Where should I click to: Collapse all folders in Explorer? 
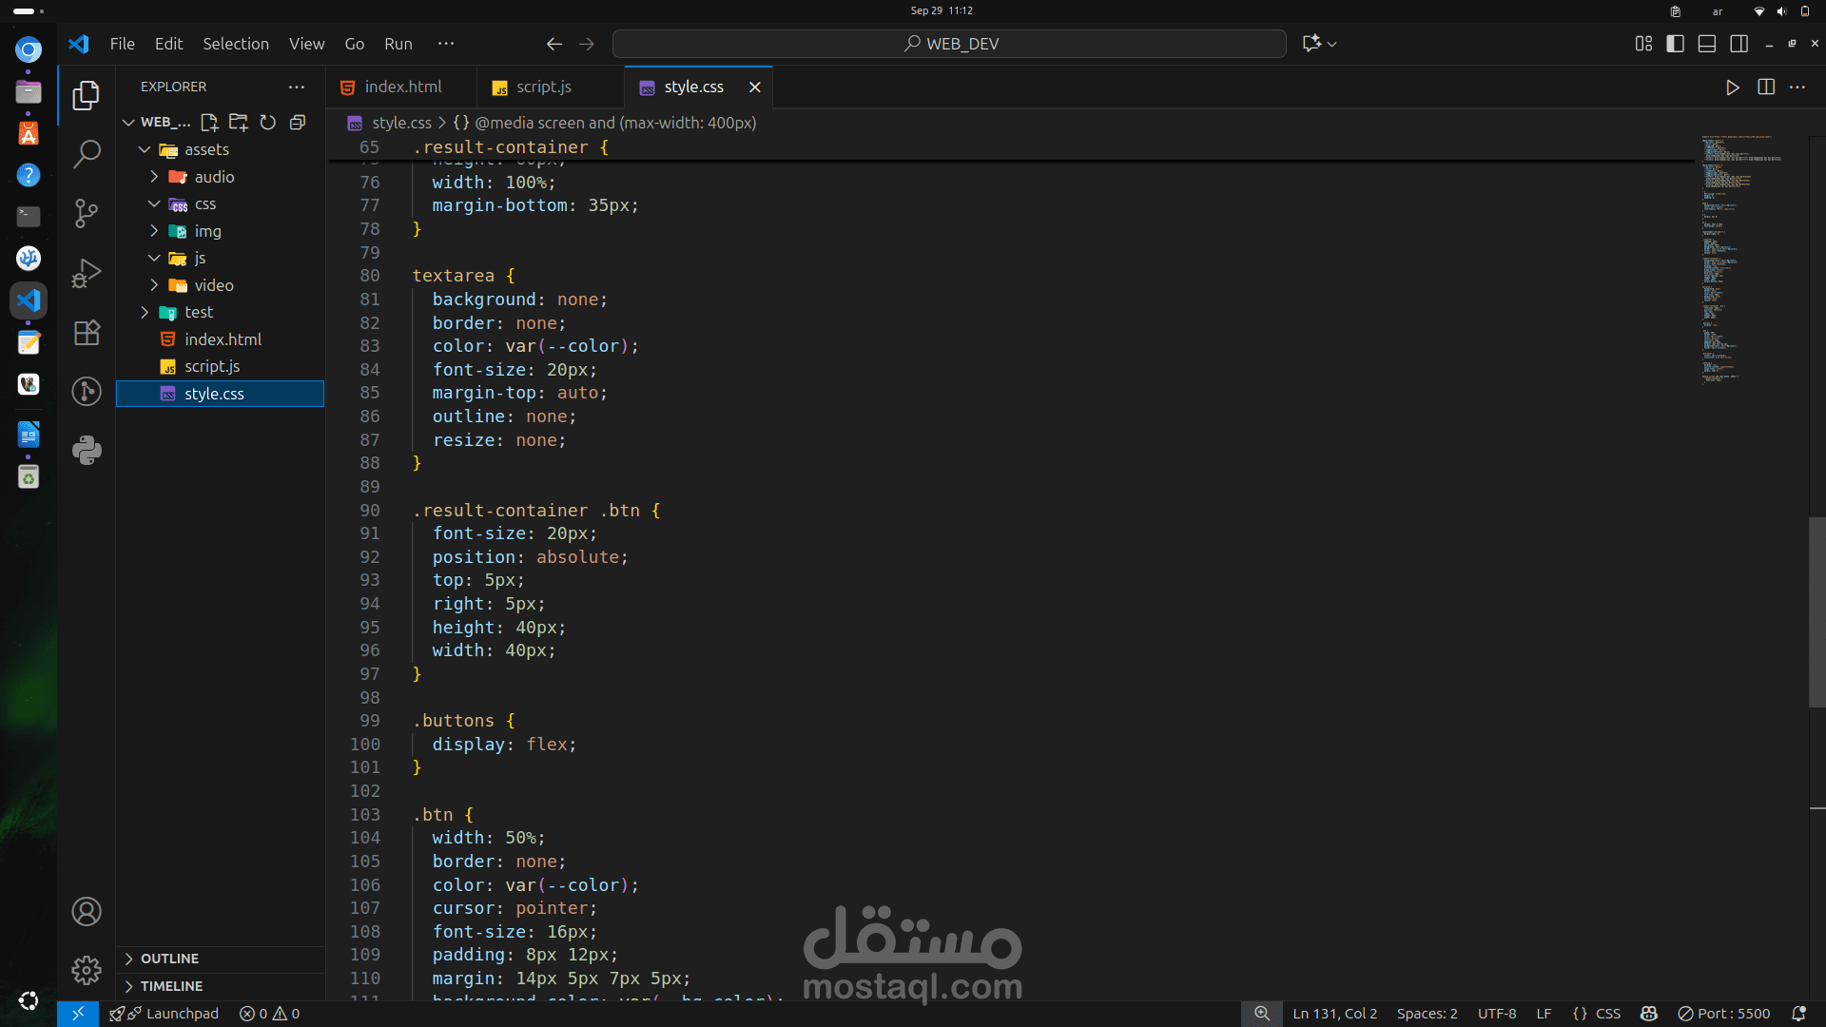click(298, 122)
